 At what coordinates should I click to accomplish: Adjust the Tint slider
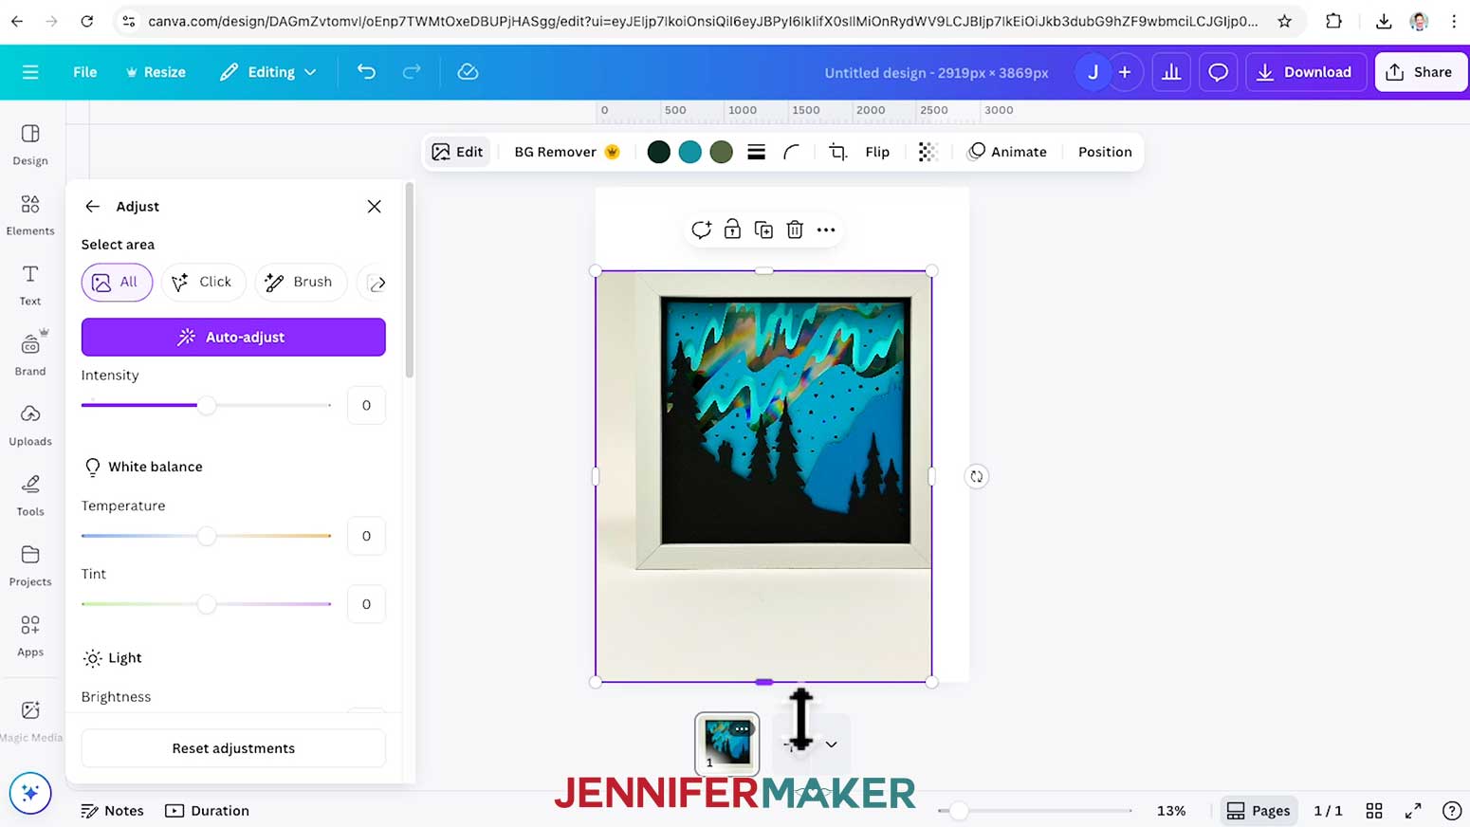206,604
